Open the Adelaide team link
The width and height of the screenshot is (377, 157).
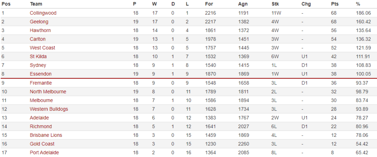pyautogui.click(x=39, y=118)
